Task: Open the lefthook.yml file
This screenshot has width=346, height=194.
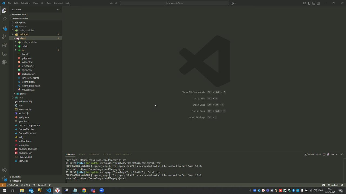Action: point(35,141)
